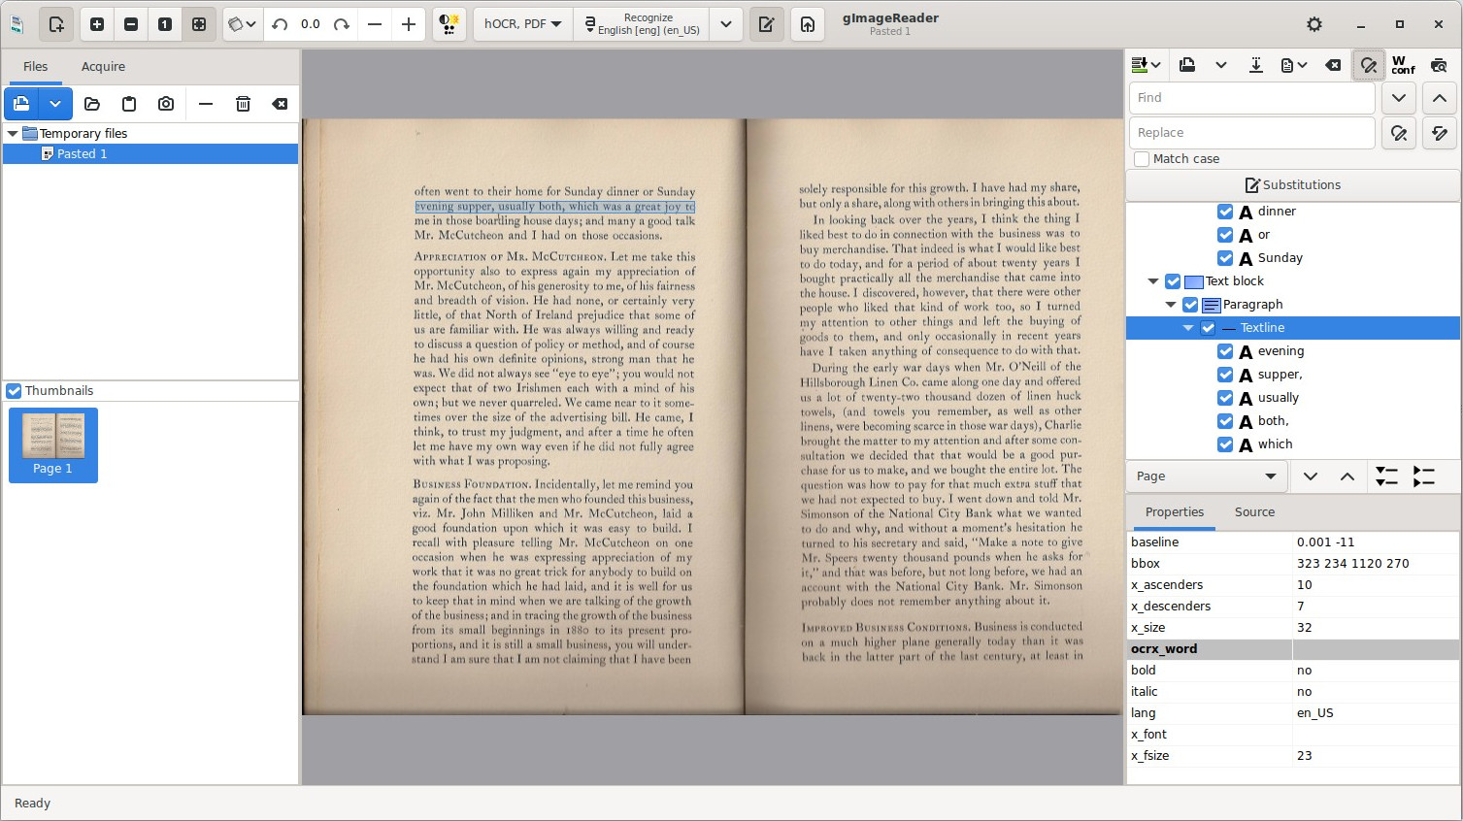Image resolution: width=1463 pixels, height=821 pixels.
Task: Open the hOCR, PDF output mode dropdown
Action: [523, 24]
